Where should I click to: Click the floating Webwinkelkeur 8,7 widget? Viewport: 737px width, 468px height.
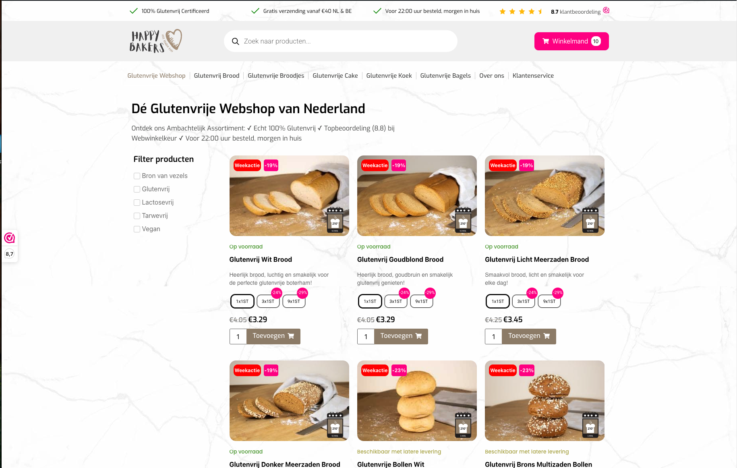coord(10,246)
